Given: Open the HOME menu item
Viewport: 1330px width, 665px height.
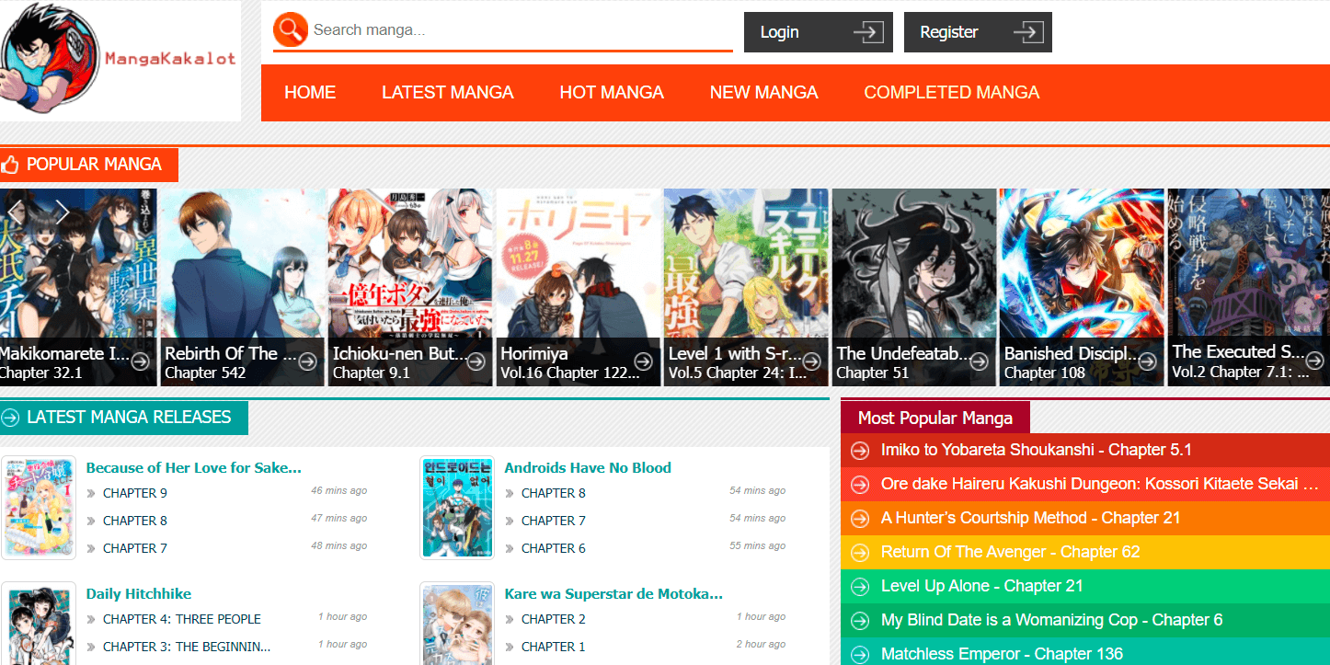Looking at the screenshot, I should click(x=310, y=93).
